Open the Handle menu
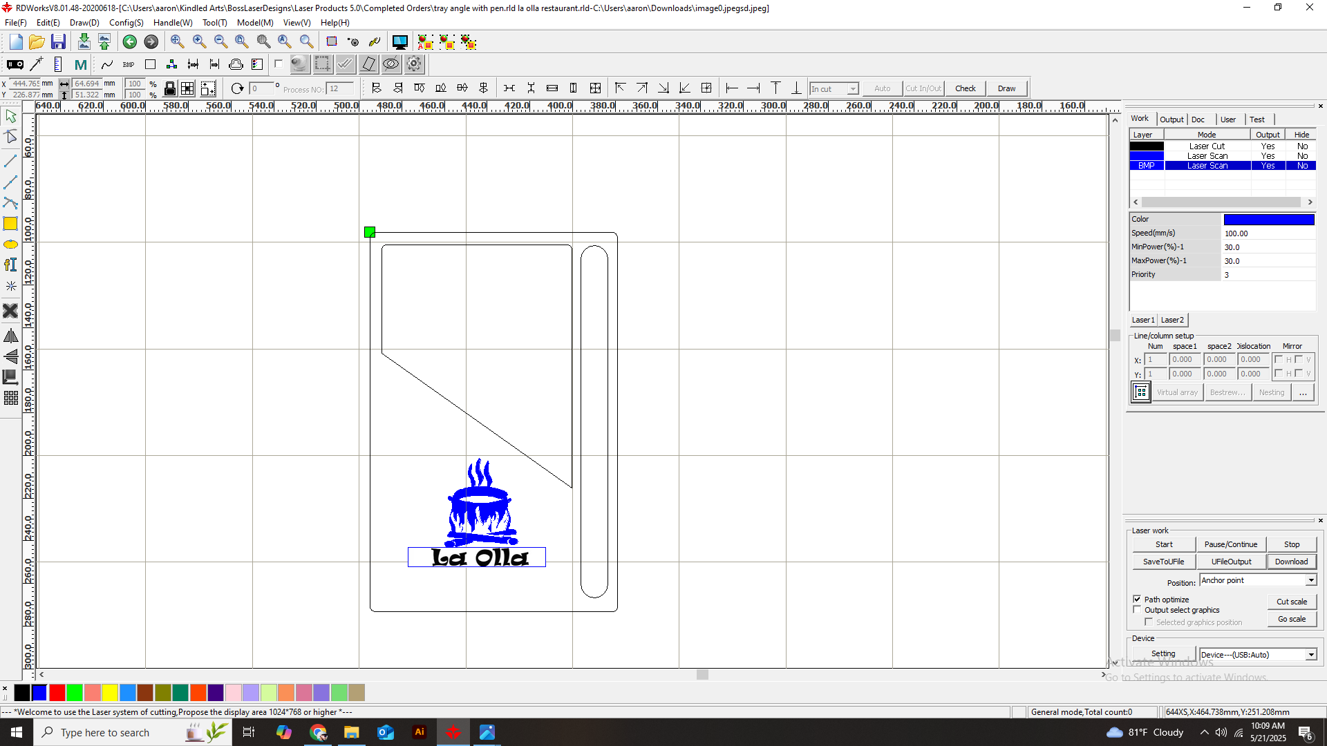 click(173, 23)
